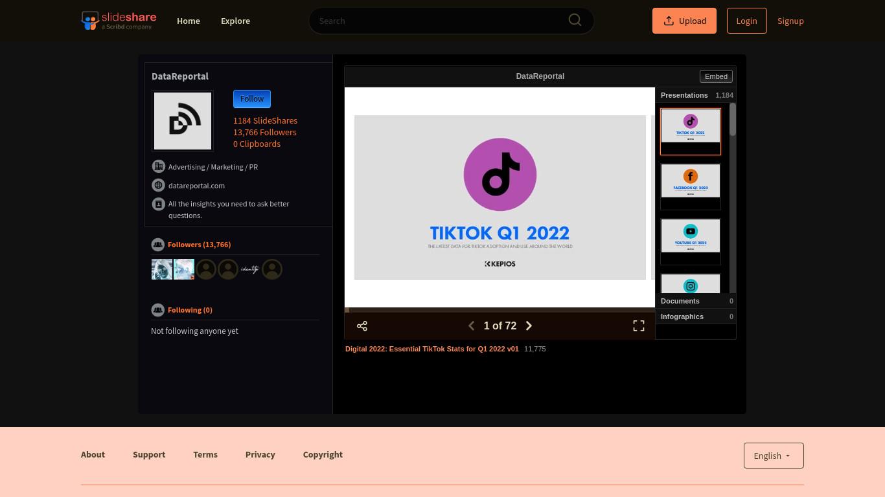This screenshot has width=885, height=497.
Task: Click the main TikTok Q1 2022 slide
Action: pyautogui.click(x=500, y=197)
